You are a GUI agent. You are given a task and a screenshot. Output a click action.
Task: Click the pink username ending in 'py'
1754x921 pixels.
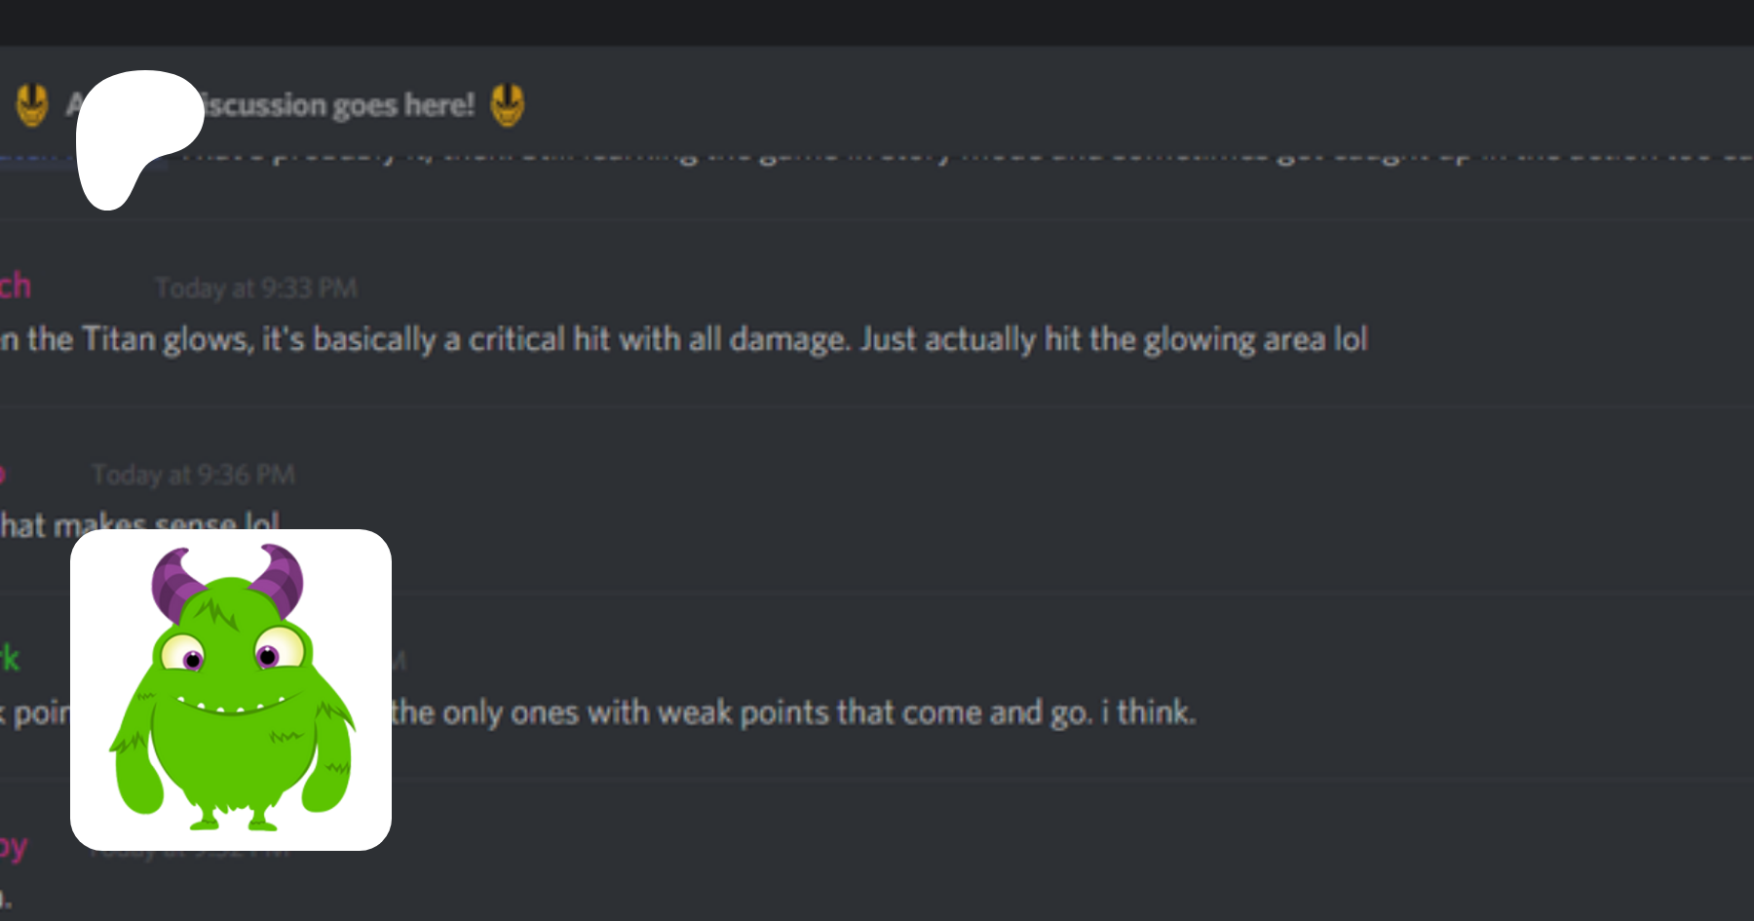pos(14,846)
